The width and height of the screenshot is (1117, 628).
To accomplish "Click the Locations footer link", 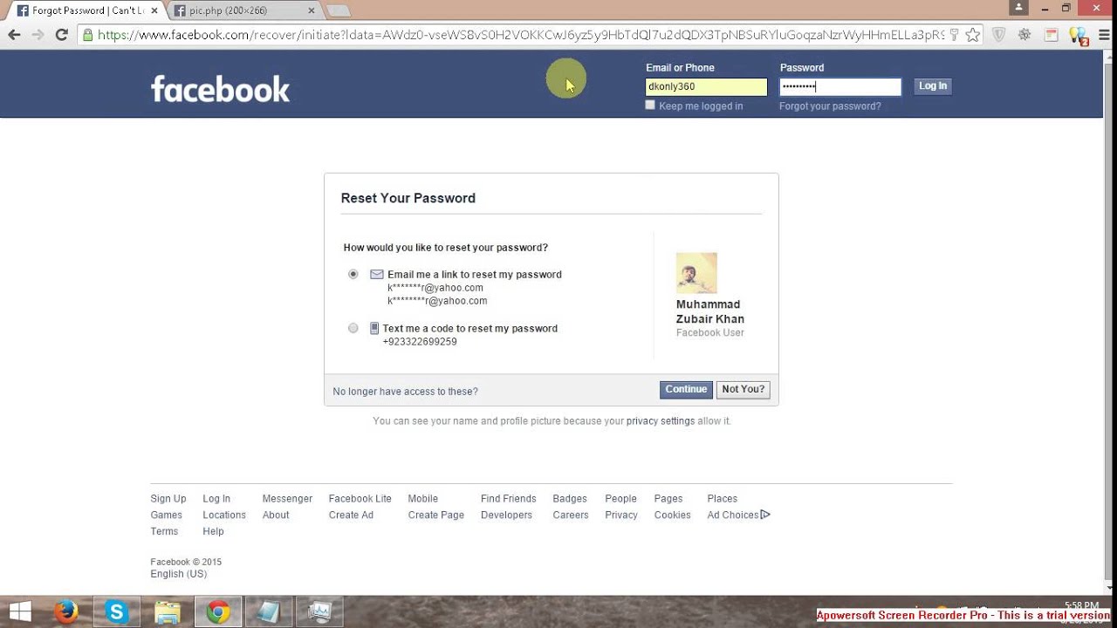I will [x=224, y=515].
